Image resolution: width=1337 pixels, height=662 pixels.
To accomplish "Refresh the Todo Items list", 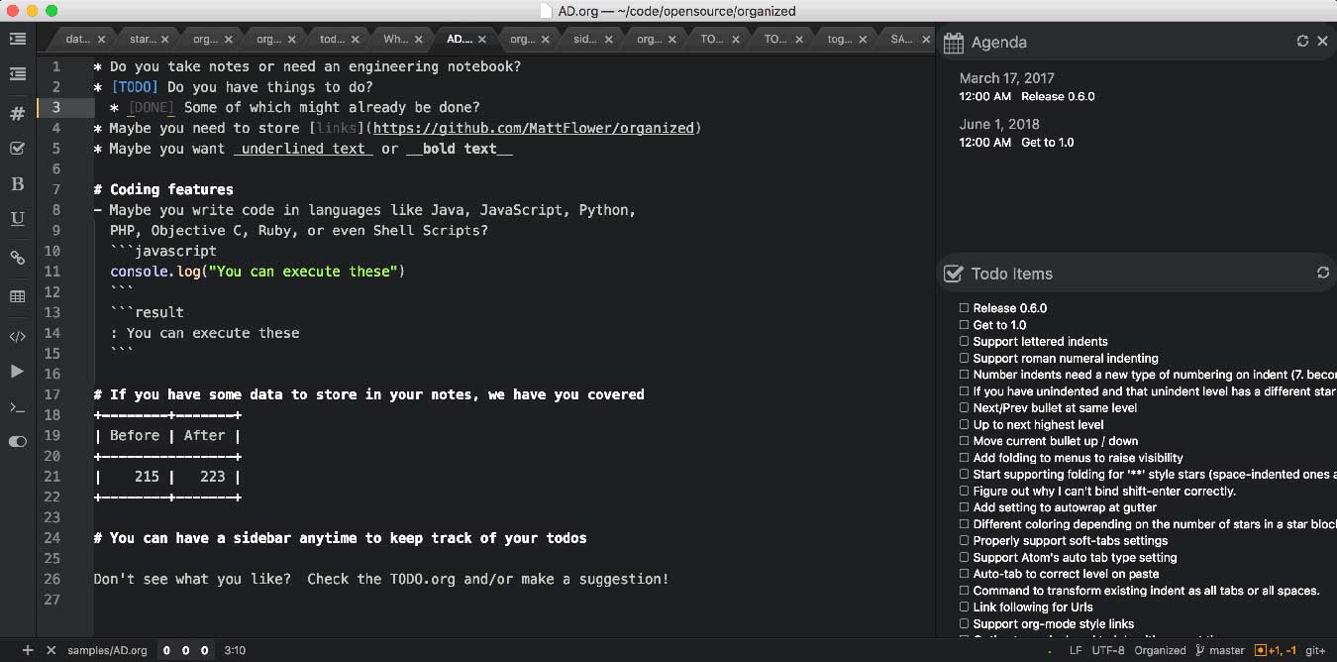I will [1323, 273].
